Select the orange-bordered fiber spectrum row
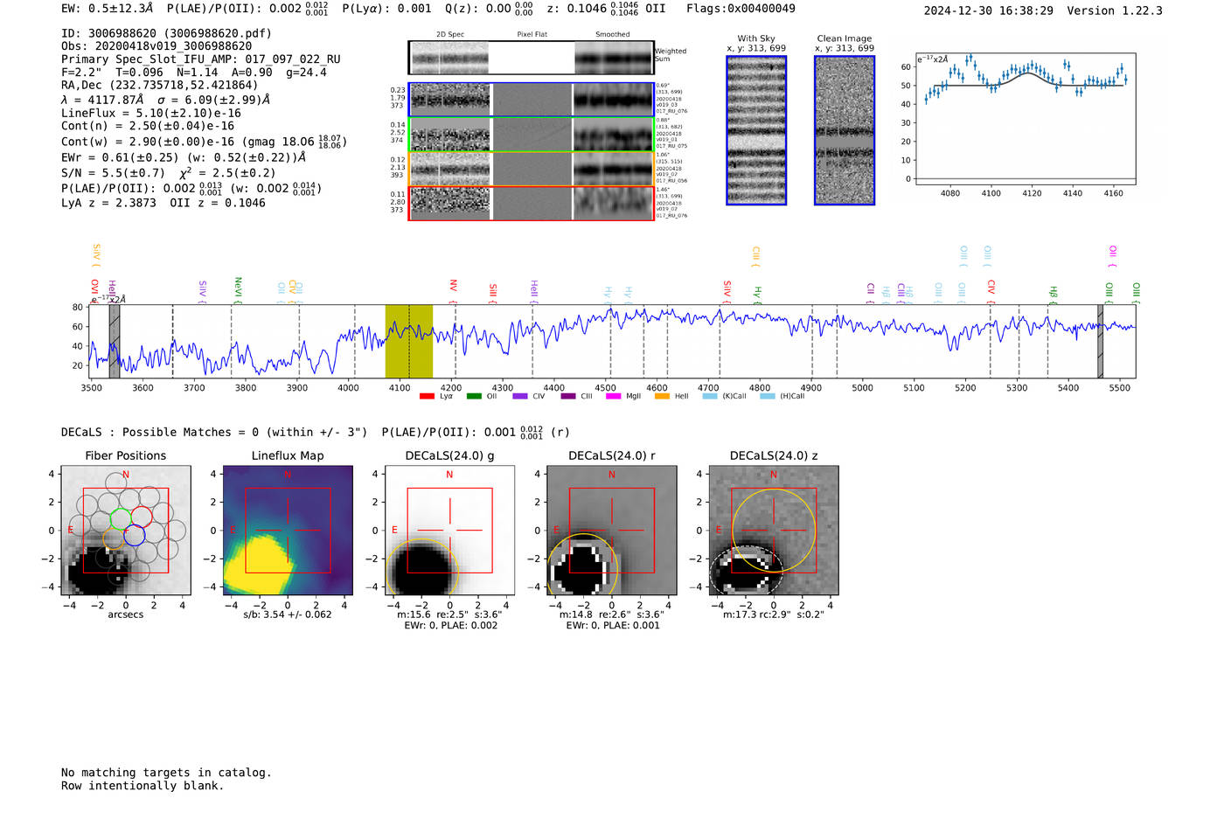 (531, 169)
